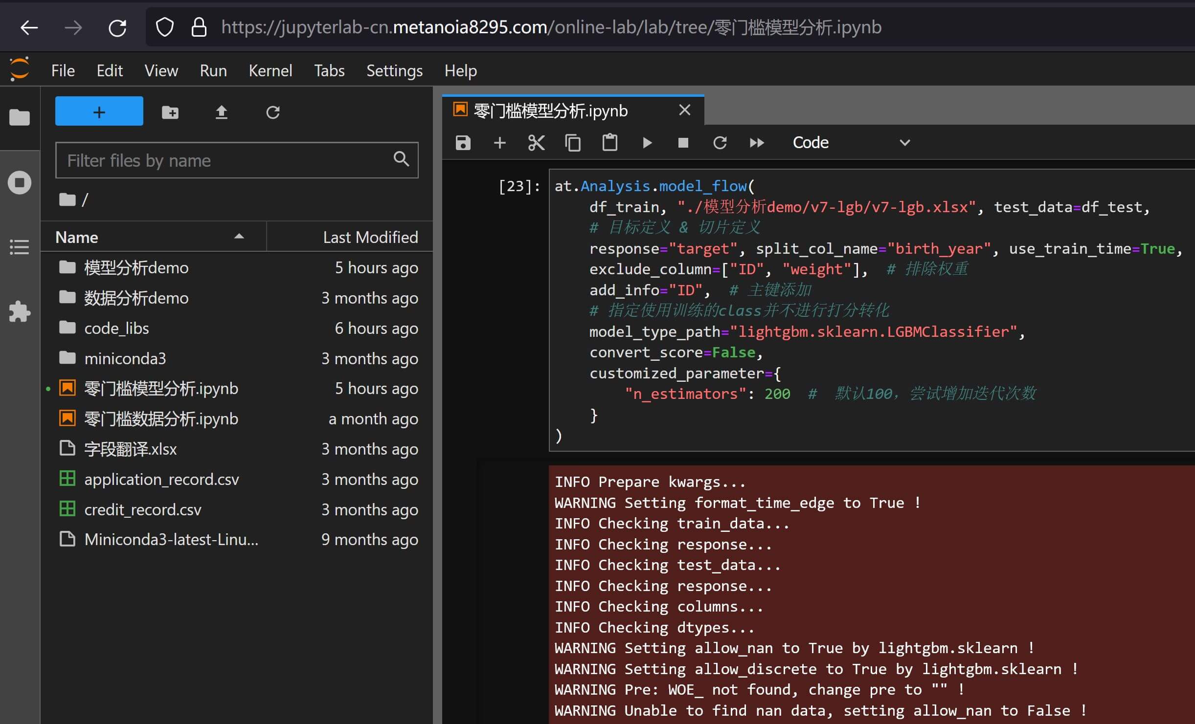Open the Settings menu

coord(394,71)
